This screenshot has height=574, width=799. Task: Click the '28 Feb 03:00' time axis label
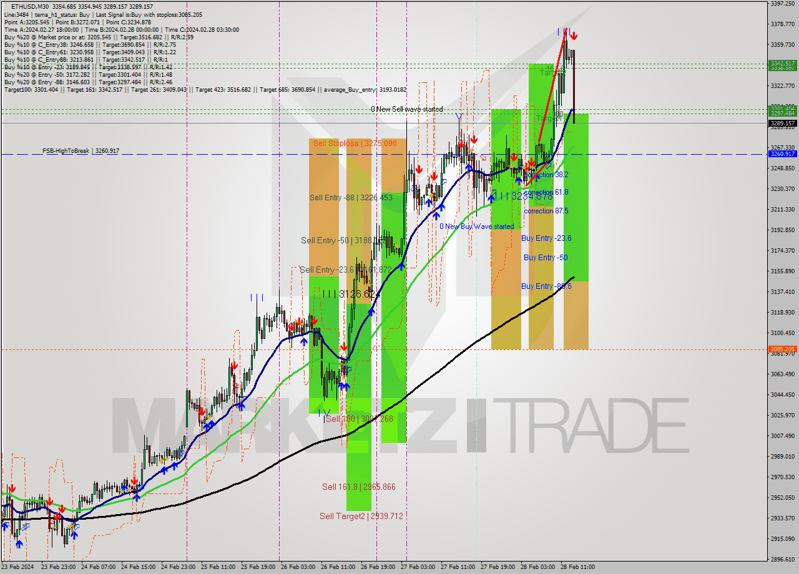[537, 567]
